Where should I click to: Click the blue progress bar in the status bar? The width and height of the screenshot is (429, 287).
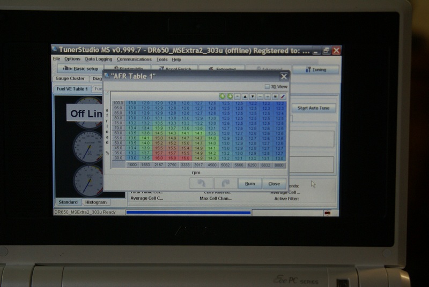[x=189, y=213]
